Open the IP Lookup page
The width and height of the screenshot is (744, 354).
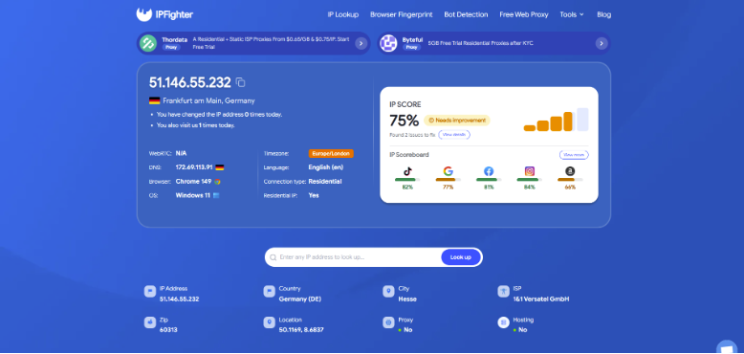coord(343,14)
